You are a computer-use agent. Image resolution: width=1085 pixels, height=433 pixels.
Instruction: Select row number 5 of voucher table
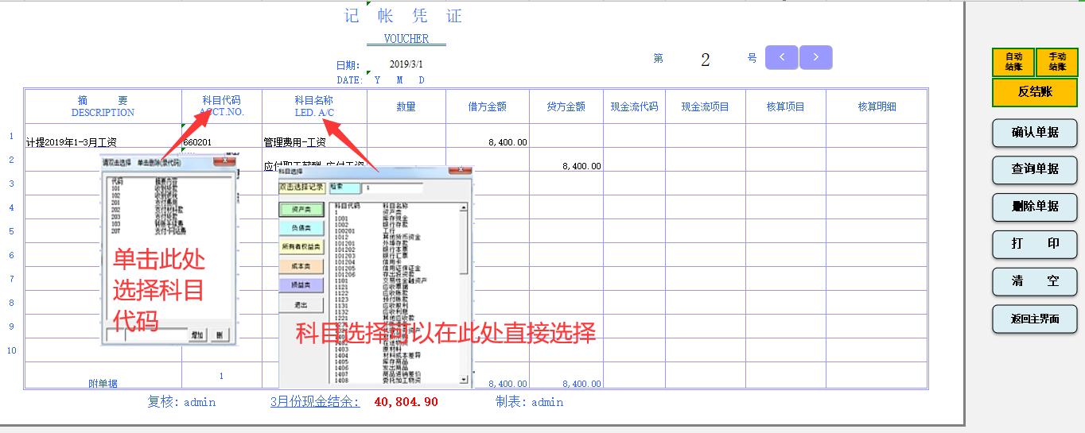tap(11, 231)
